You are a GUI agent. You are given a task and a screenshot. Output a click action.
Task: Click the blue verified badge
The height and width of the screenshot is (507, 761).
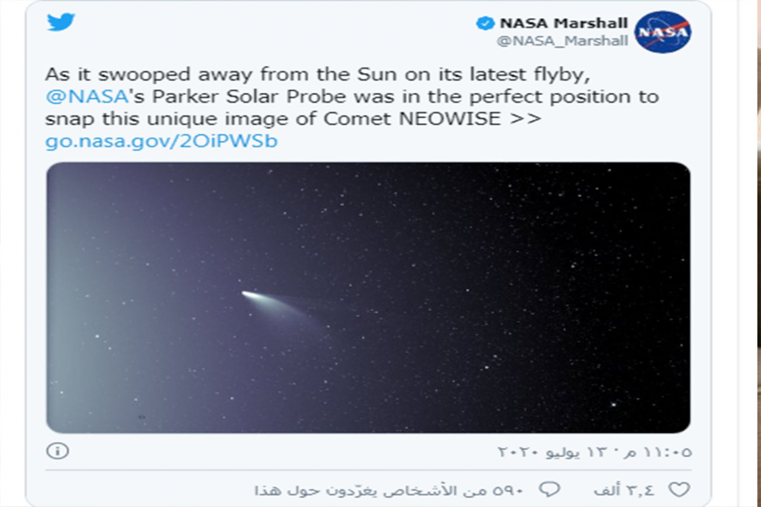(x=485, y=23)
